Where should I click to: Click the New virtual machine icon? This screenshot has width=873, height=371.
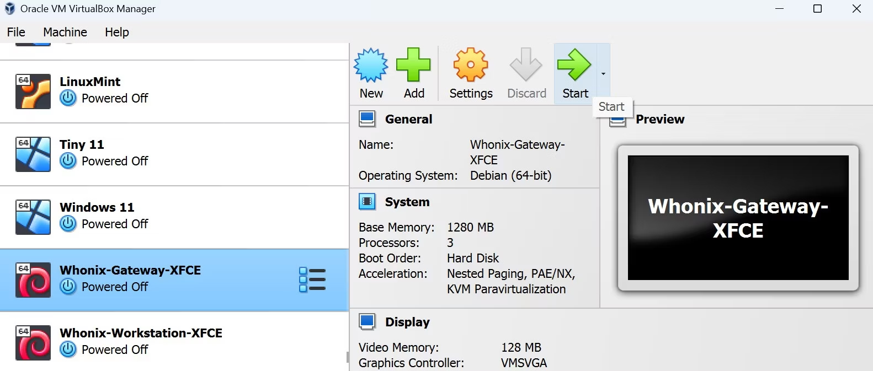click(x=371, y=66)
